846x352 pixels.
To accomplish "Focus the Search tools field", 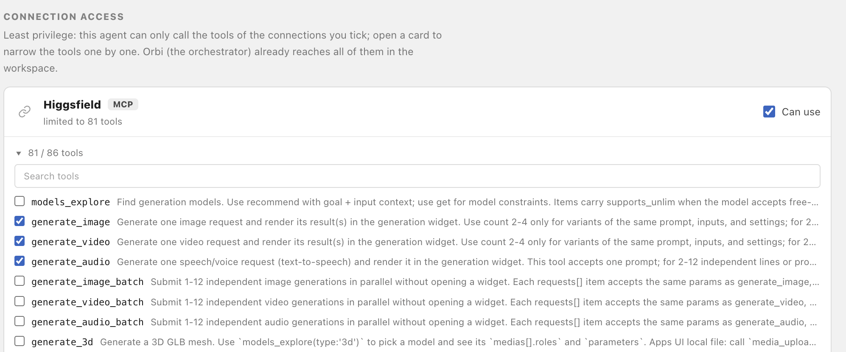I will pos(417,176).
